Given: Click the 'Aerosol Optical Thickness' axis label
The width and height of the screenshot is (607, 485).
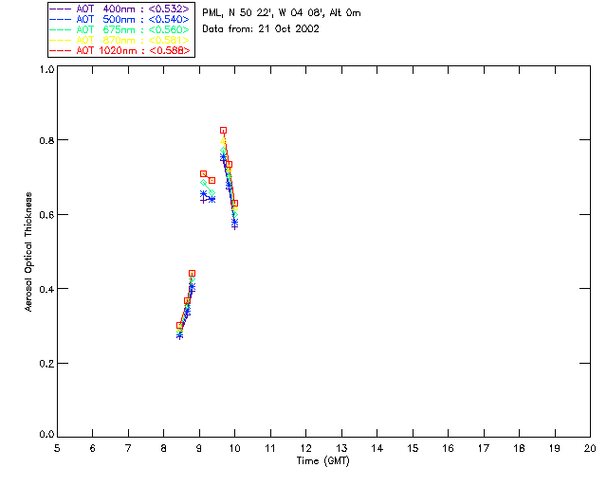Looking at the screenshot, I should pyautogui.click(x=28, y=252).
